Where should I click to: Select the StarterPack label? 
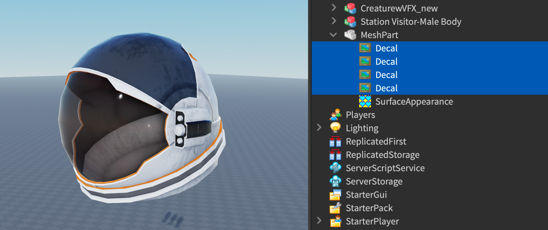click(369, 208)
